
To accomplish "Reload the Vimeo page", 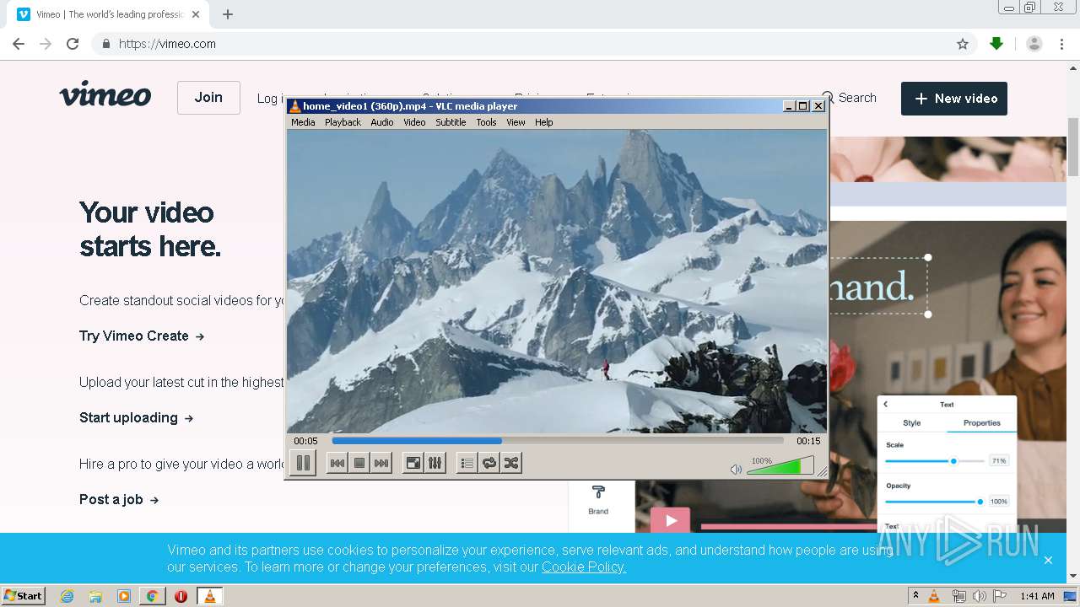I will pos(73,44).
